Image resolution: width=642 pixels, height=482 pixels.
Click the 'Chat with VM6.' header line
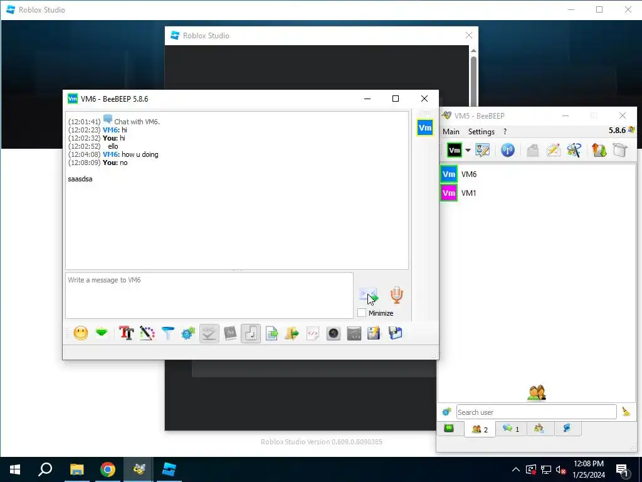[x=137, y=122]
